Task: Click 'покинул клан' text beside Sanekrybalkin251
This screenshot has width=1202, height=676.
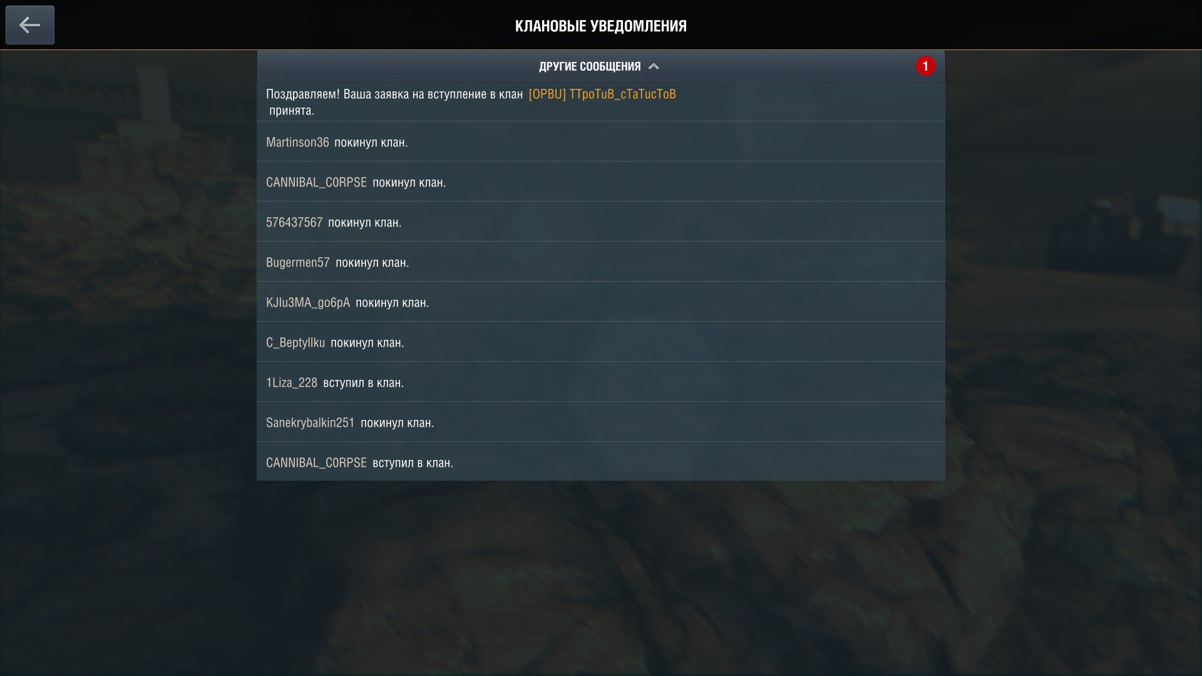Action: pyautogui.click(x=398, y=422)
